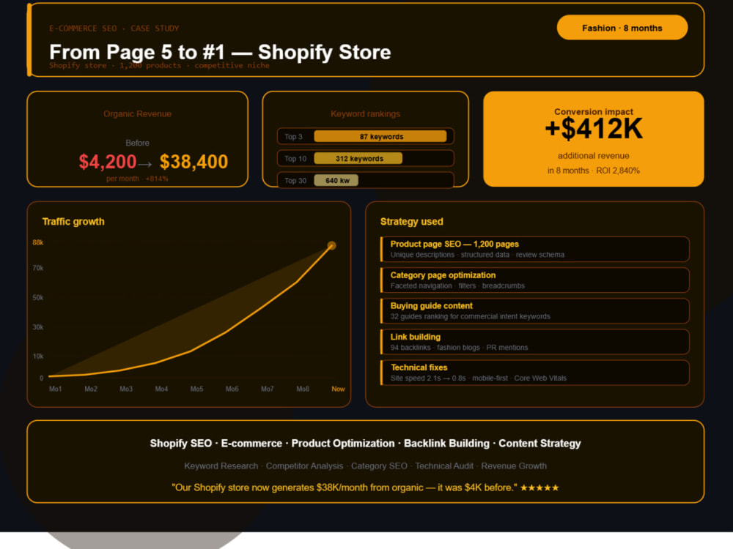Click the Shopify SEO tag in footer
Screen dimensions: 733x549
pos(181,443)
